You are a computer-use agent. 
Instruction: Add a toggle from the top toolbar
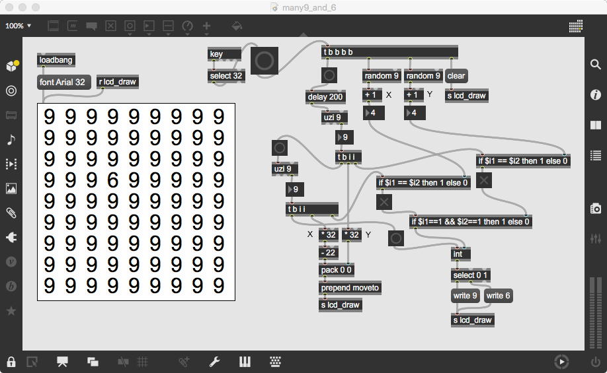click(x=110, y=26)
